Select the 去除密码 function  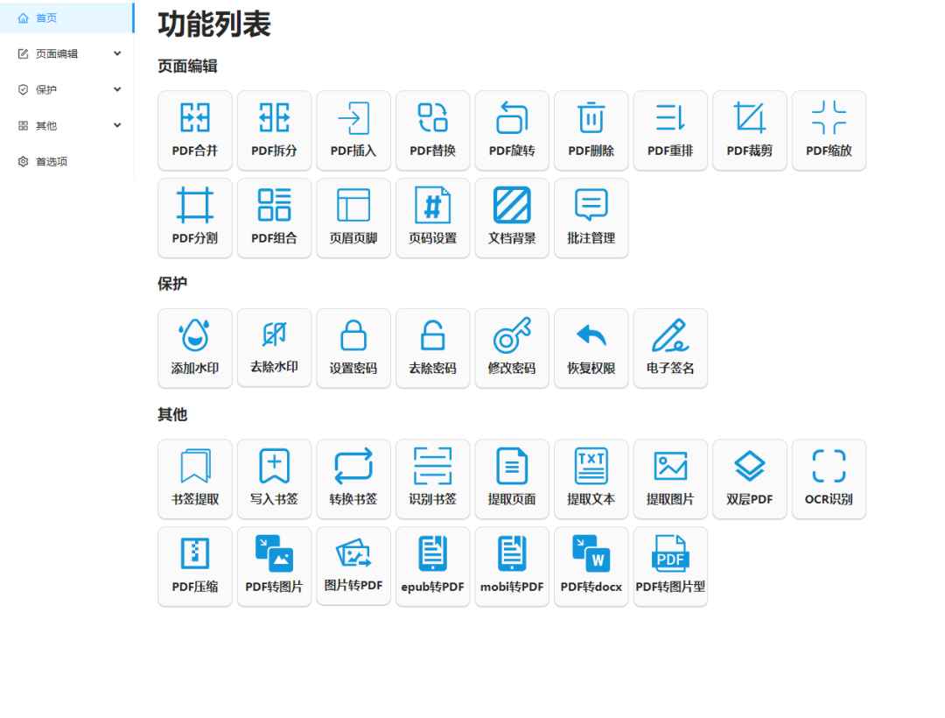tap(433, 348)
